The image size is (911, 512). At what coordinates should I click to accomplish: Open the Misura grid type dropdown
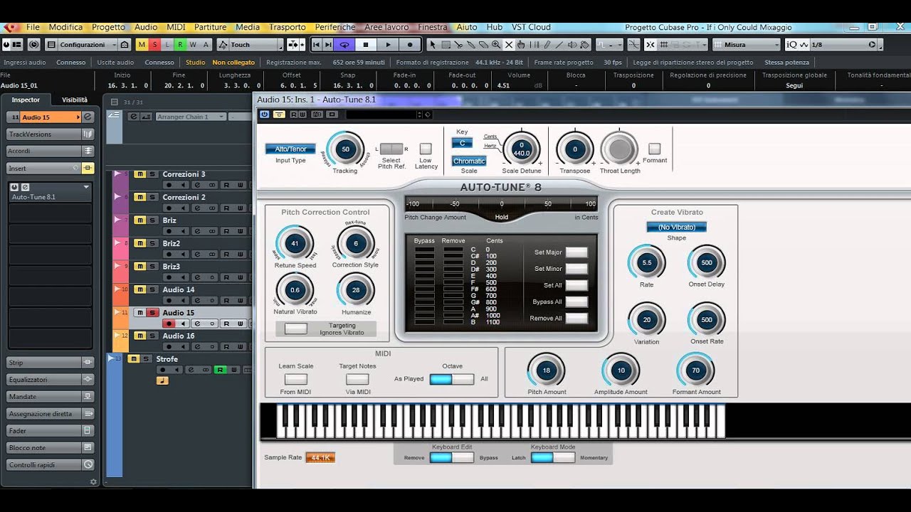coord(746,44)
